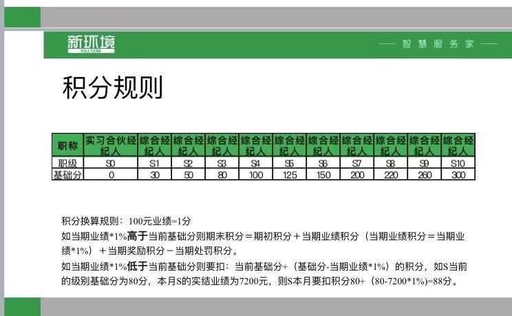Click the bold 低于 text in the rules
The image size is (512, 316).
click(x=138, y=266)
